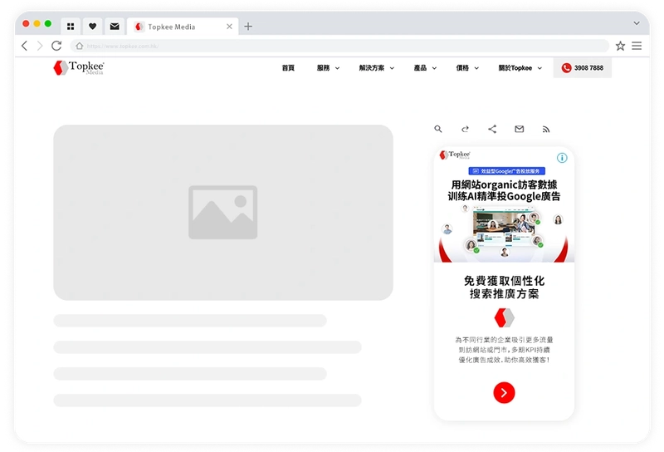
Task: Click the red phone icon beside 3908 7888
Action: [566, 68]
